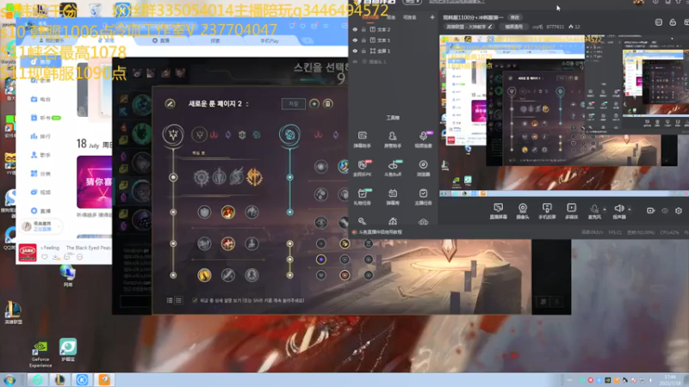Open the Windows Start button

point(9,380)
